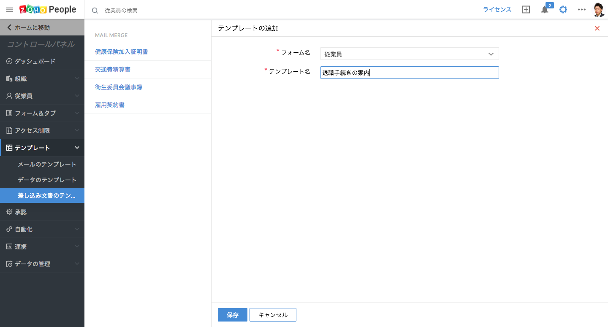The image size is (608, 327).
Task: Select データのテンプレート in sidebar
Action: [47, 180]
